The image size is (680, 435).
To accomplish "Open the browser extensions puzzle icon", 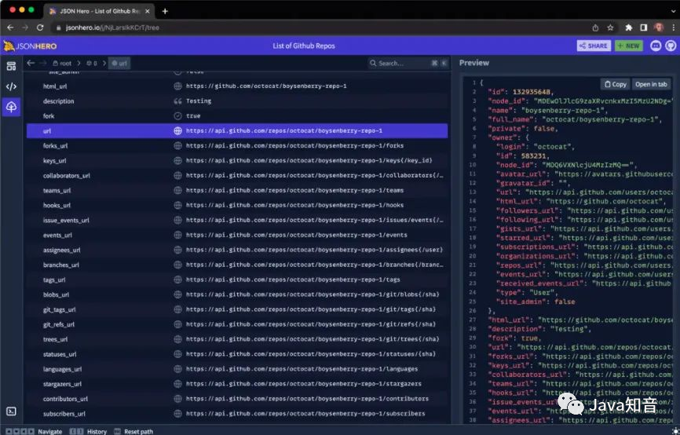I will (628, 27).
